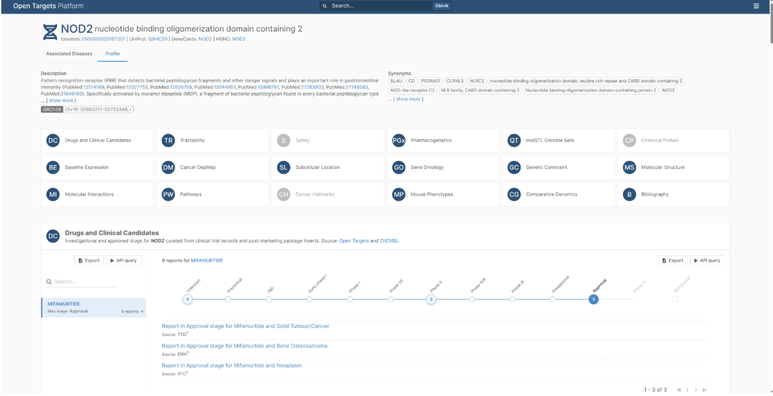Screen dimensions: 773x396
Task: Open Mifamurtide and Neoplasm report
Action: (x=232, y=366)
